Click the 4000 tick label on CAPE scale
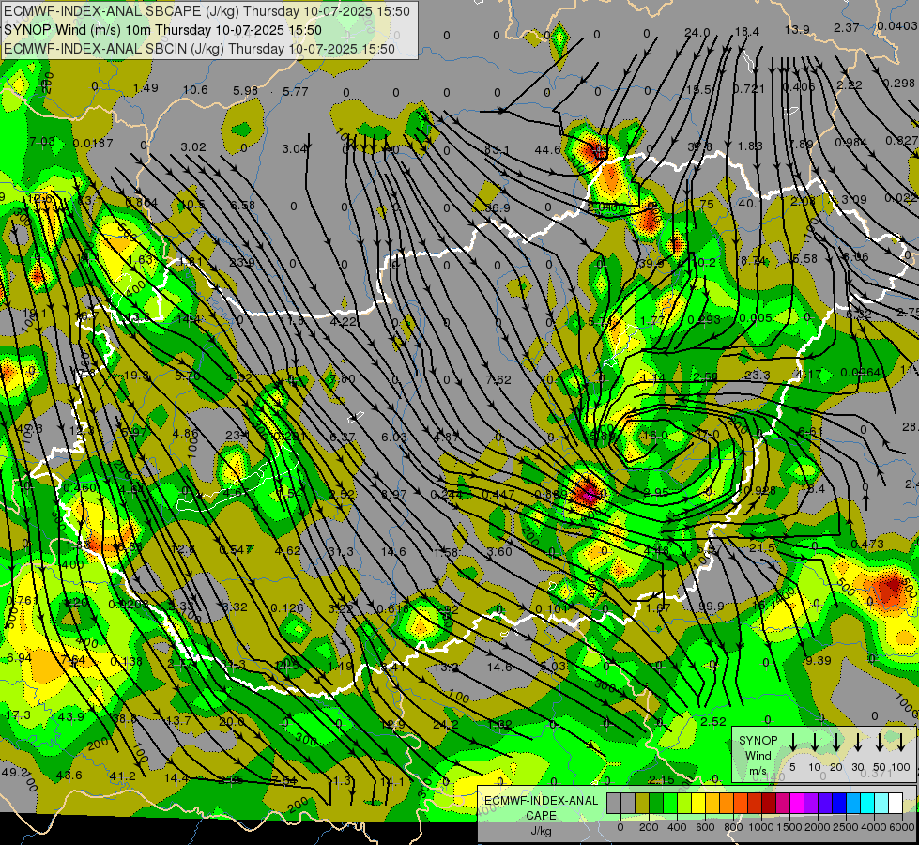Image resolution: width=919 pixels, height=845 pixels. (874, 827)
